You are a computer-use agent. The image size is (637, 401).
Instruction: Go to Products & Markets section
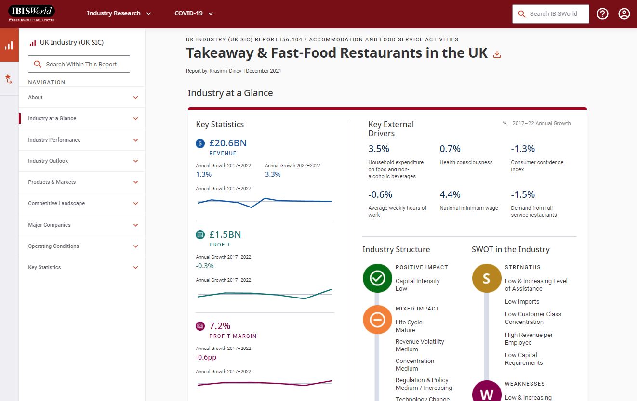click(52, 182)
